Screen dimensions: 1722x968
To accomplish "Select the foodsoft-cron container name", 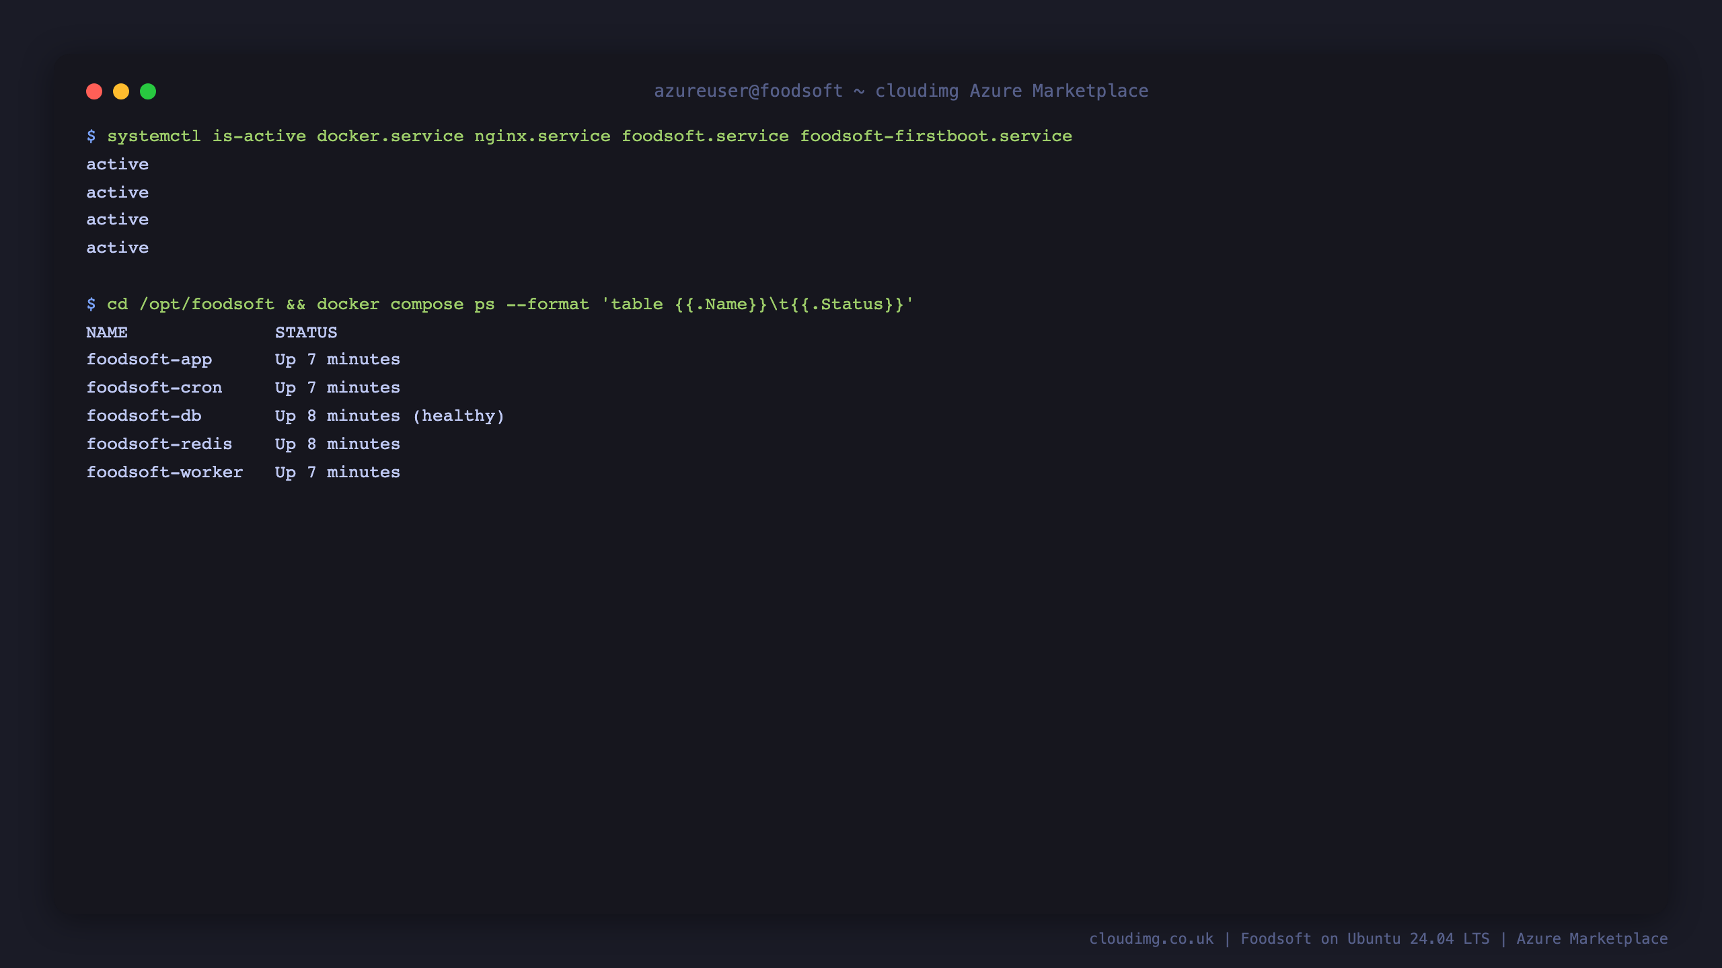I will tap(154, 388).
